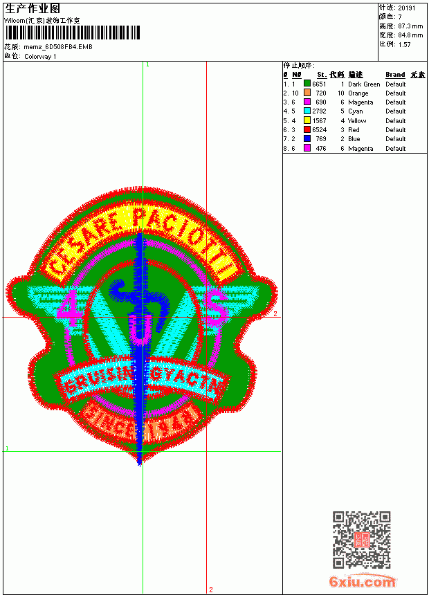The image size is (429, 595).
Task: Click the 描述 column header
Action: click(356, 75)
